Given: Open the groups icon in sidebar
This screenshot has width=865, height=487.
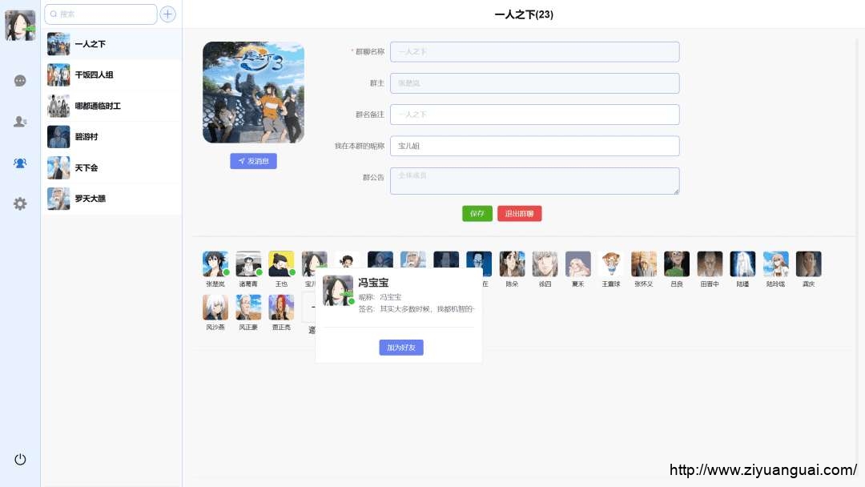Looking at the screenshot, I should [x=20, y=163].
